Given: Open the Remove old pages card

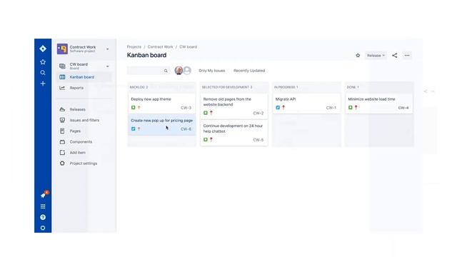Looking at the screenshot, I should point(234,106).
